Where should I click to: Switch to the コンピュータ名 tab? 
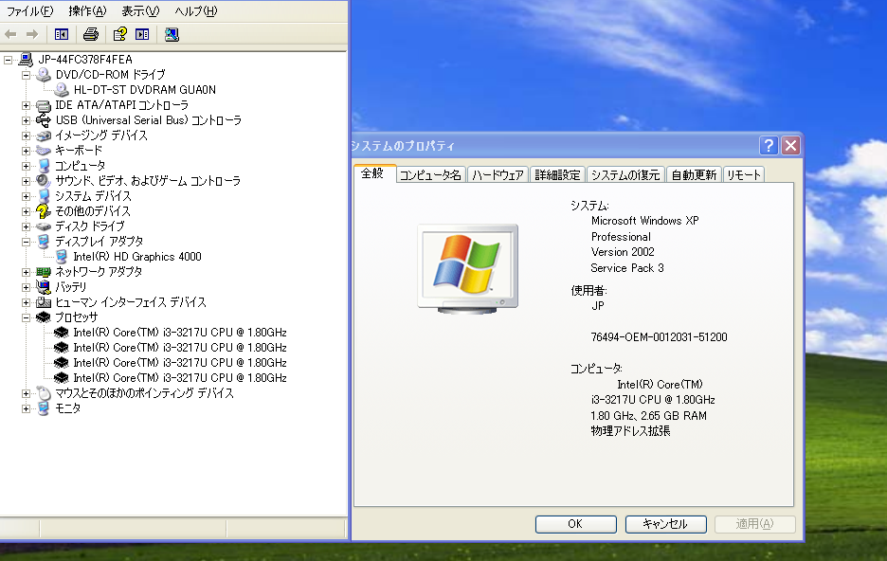tap(430, 174)
